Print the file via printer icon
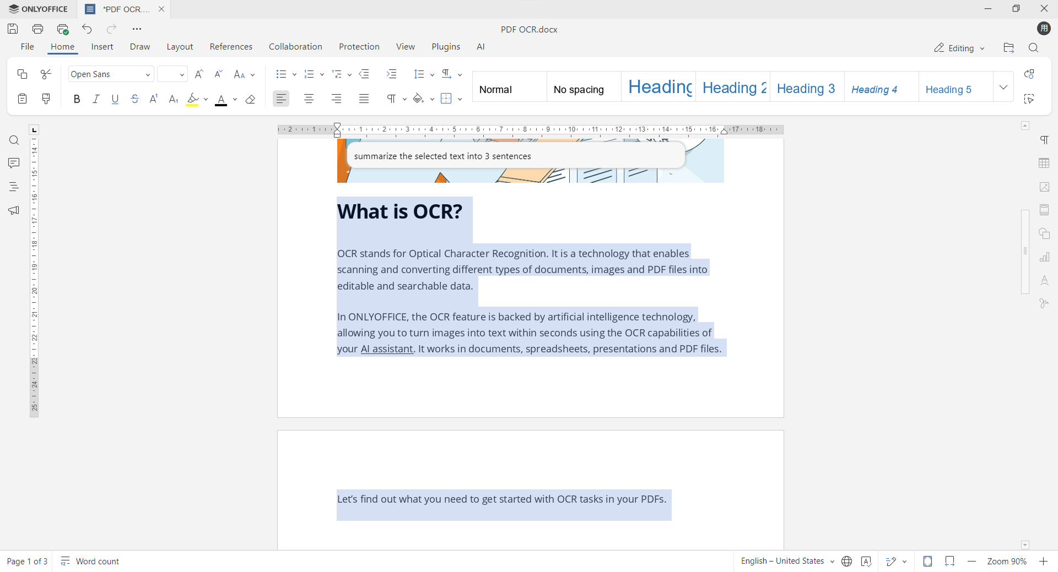This screenshot has height=572, width=1058. point(37,29)
